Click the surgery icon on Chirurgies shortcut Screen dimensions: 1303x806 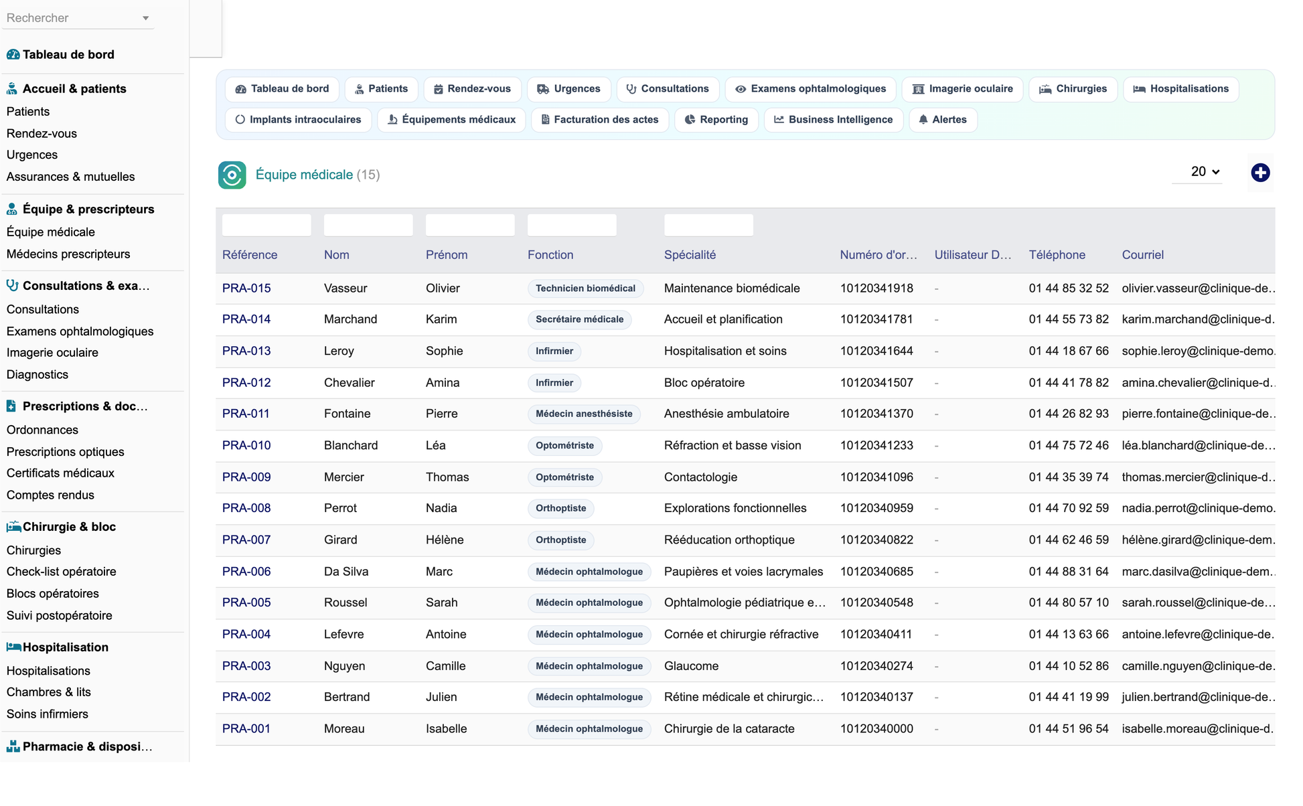click(1045, 88)
